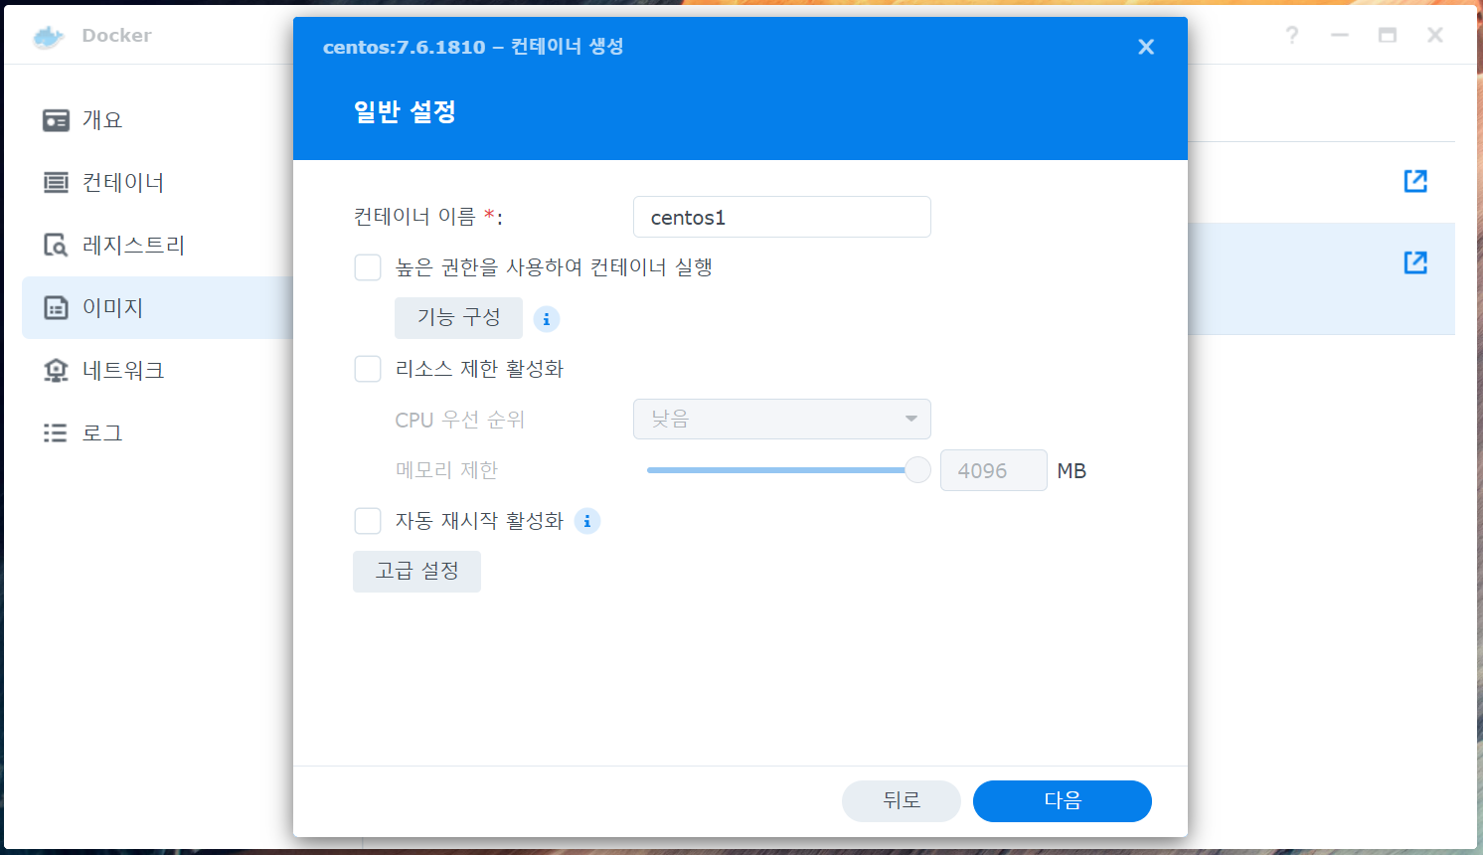Viewport: 1483px width, 855px height.
Task: Click the 컨테이너 이름 label text
Action: coord(428,217)
